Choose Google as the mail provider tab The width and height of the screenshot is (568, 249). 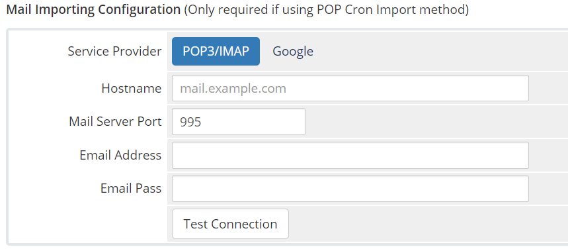[293, 51]
